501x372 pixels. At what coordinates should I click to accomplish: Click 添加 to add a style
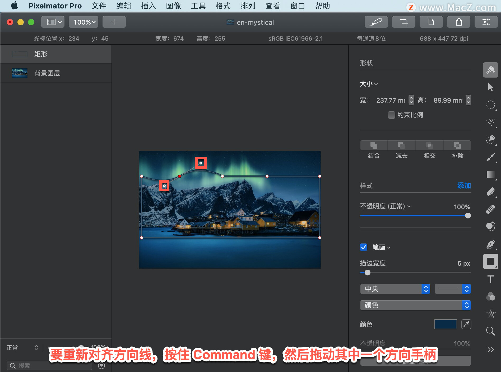point(464,186)
